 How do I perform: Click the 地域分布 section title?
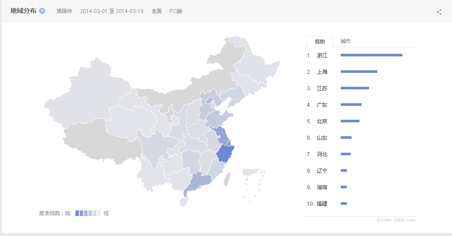point(23,11)
